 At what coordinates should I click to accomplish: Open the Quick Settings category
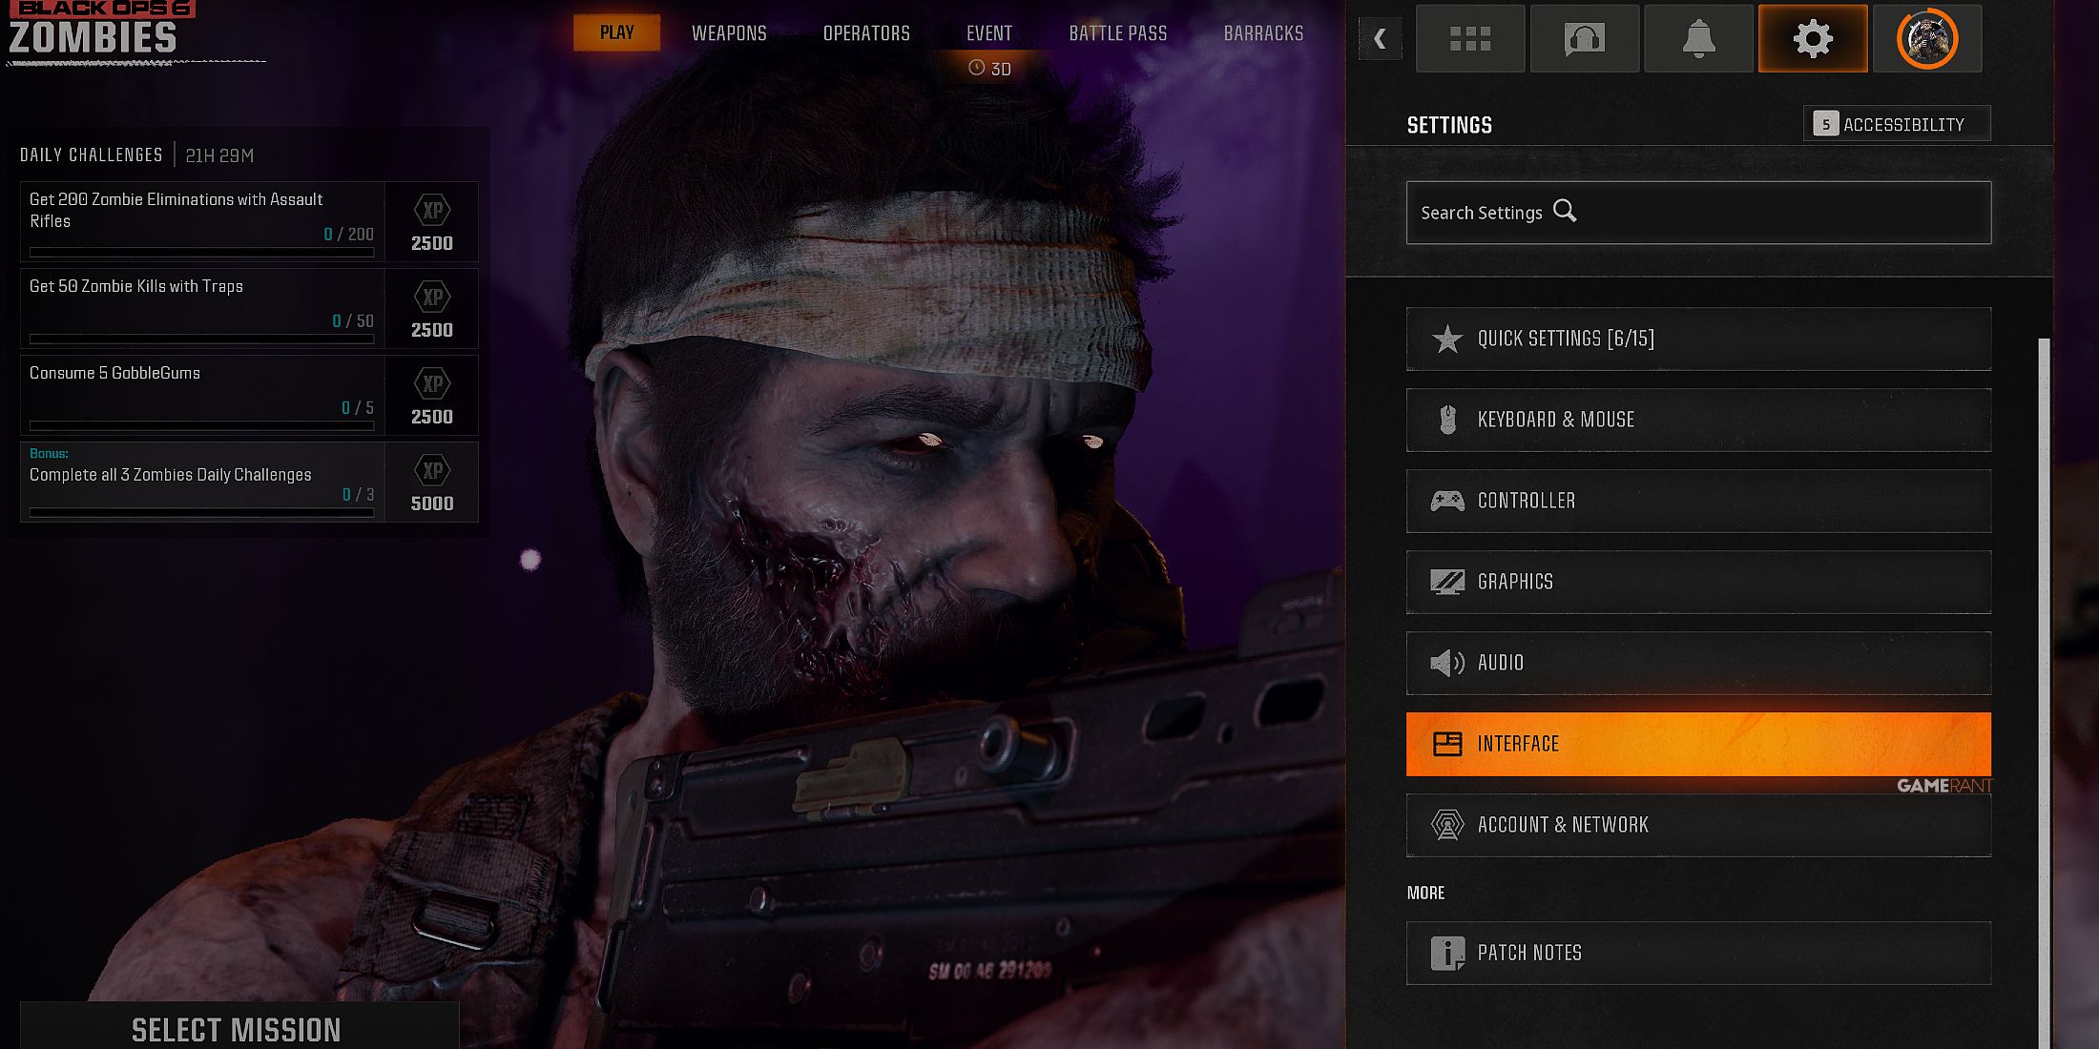pyautogui.click(x=1698, y=339)
